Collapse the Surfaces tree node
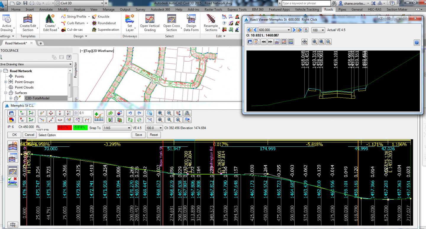 [x=6, y=93]
